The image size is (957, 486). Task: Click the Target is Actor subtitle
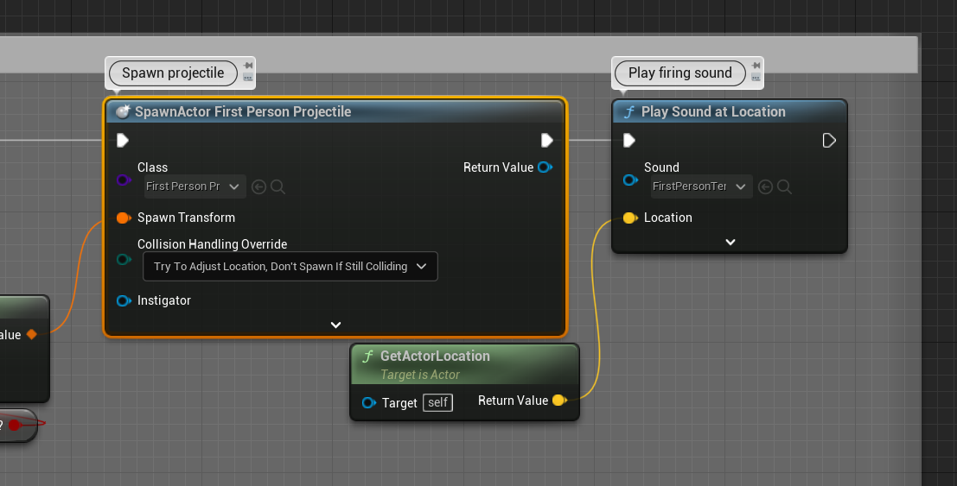click(x=420, y=375)
